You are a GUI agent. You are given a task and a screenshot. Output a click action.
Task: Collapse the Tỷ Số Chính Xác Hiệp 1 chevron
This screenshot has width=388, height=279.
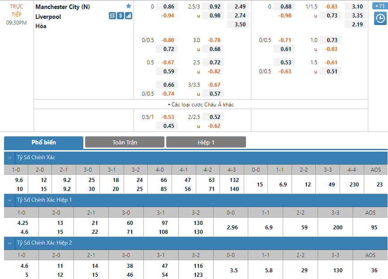[x=10, y=200]
